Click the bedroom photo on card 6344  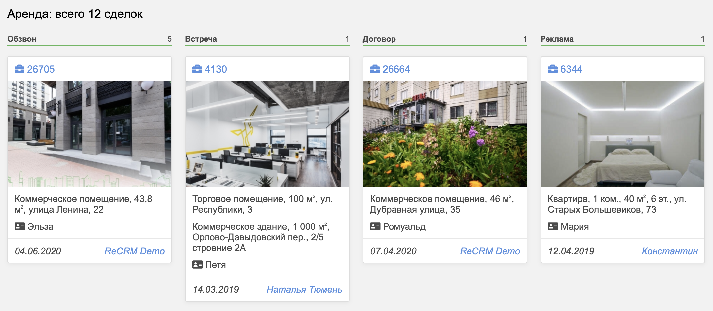(x=623, y=134)
